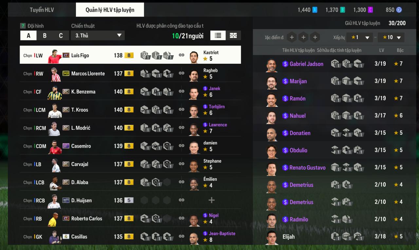Select coach Gabriel Jadson from list
Viewport: 419px width, 250px height.
[335, 64]
